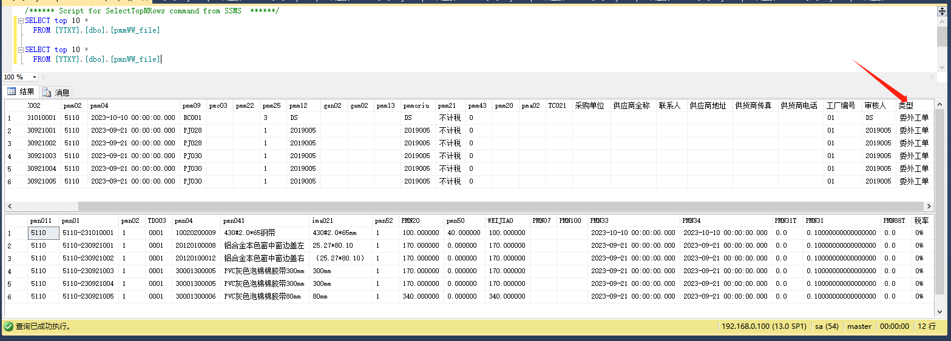
Task: Click the top results grid's scroll-right arrow
Action: [929, 206]
